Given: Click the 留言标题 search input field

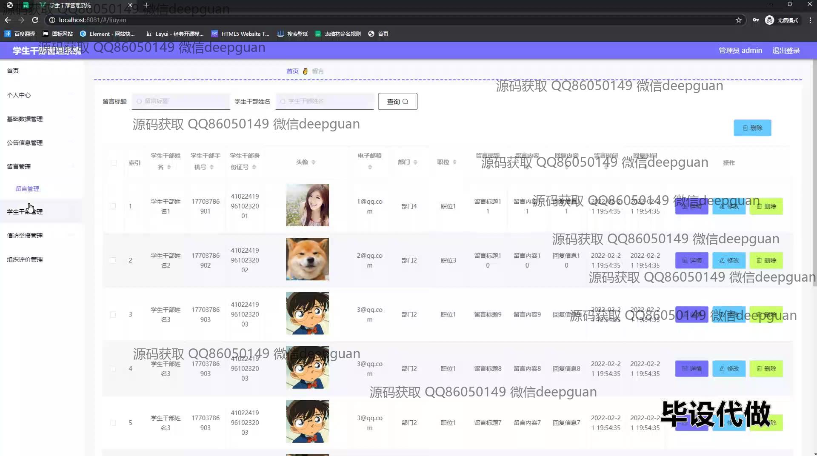Looking at the screenshot, I should [181, 101].
